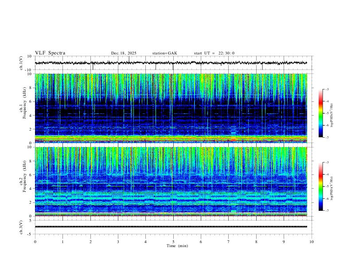Click the "4" kHz tick on ch.1 spectrogram
Viewport: 351px width, 271px height.
[x=31, y=116]
